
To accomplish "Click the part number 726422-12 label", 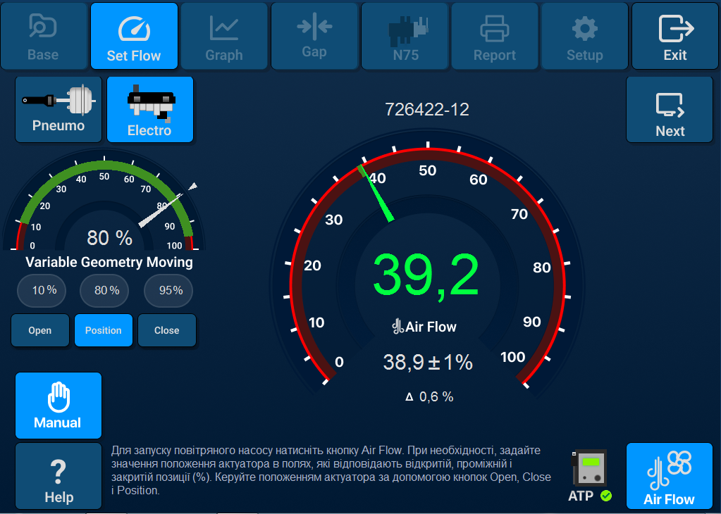I will (426, 109).
